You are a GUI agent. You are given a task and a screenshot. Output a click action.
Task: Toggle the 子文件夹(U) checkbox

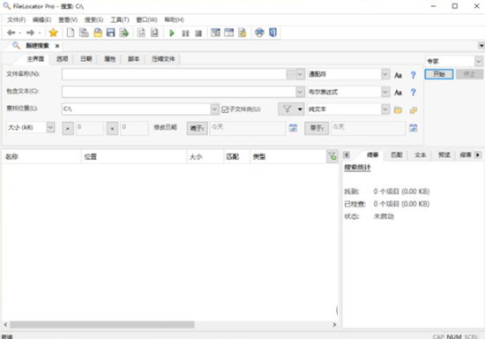click(225, 109)
